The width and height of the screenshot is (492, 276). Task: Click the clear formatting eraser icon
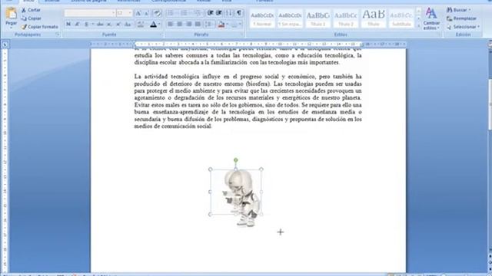(157, 13)
